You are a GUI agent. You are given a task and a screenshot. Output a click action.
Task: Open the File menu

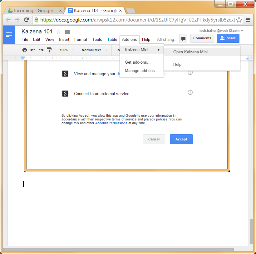(25, 40)
